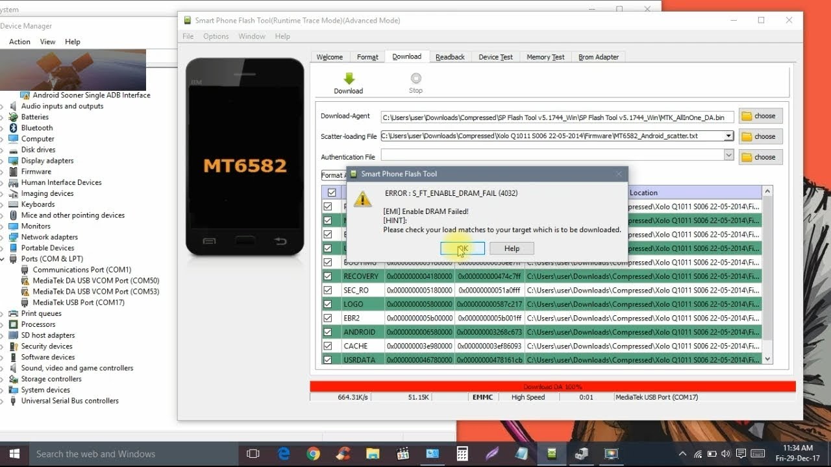Open the Scatter-loading File dropdown

728,136
